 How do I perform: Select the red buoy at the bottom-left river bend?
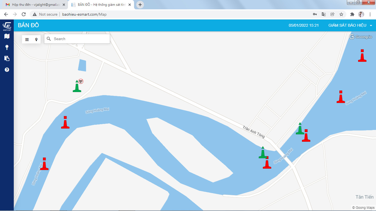pyautogui.click(x=44, y=164)
